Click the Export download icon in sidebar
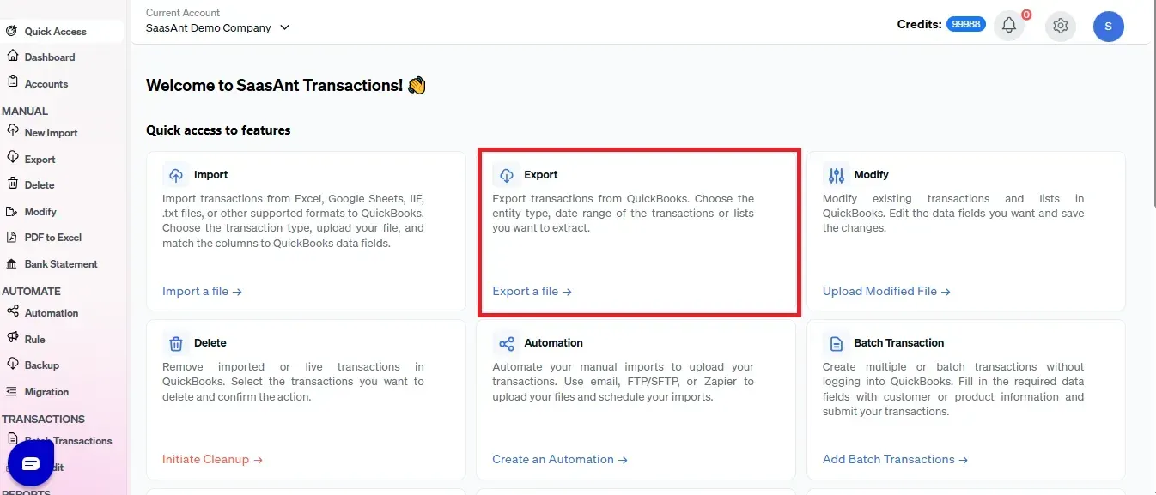The image size is (1156, 495). (x=12, y=158)
